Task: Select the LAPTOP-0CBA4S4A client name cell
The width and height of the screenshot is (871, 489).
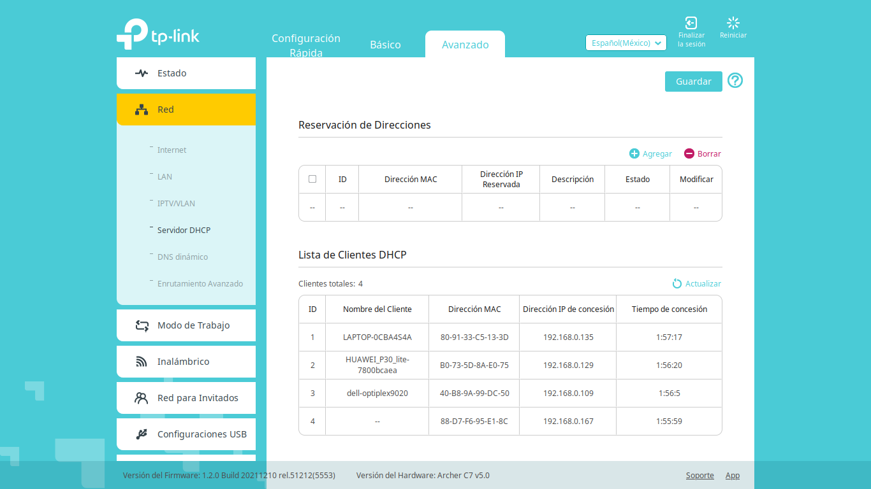Action: [x=377, y=337]
